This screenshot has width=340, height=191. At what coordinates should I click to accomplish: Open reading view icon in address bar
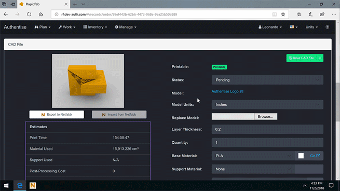[274, 15]
